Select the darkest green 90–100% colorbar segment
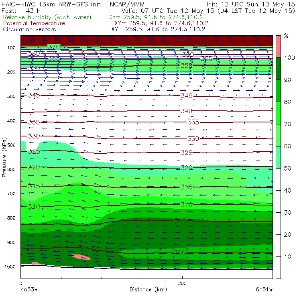The height and width of the screenshot is (297, 297). [278, 69]
